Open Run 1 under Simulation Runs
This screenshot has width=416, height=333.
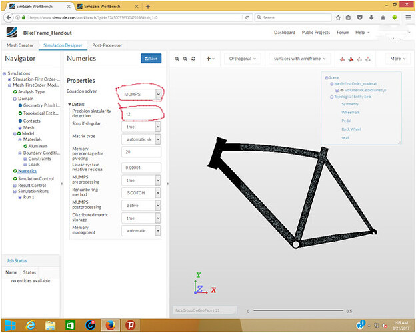click(x=29, y=197)
